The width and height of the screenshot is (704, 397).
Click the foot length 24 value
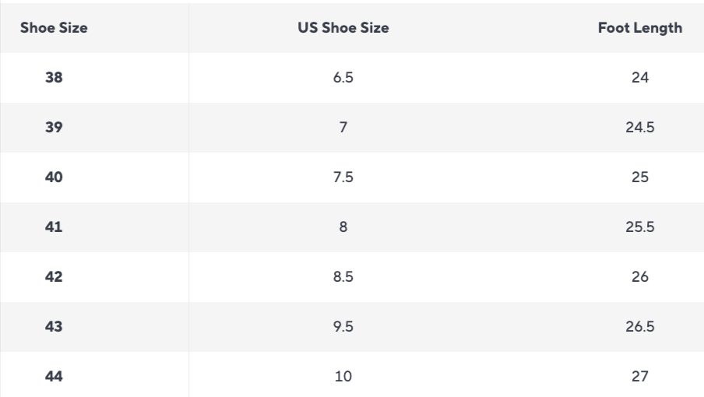(x=640, y=78)
